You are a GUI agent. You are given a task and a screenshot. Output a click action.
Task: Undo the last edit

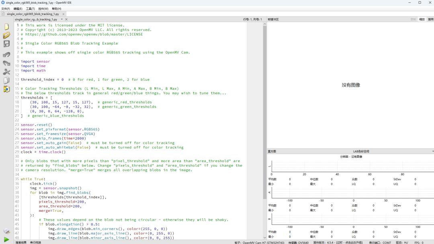coord(6,54)
